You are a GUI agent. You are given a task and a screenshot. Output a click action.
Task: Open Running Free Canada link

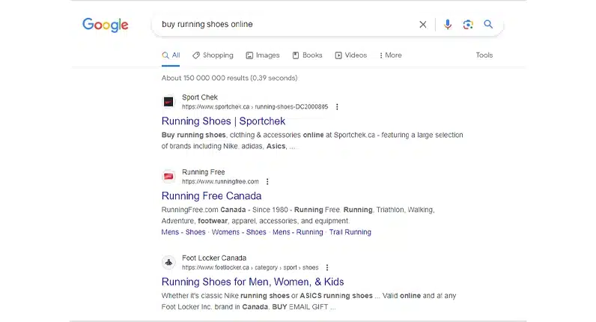click(x=211, y=196)
